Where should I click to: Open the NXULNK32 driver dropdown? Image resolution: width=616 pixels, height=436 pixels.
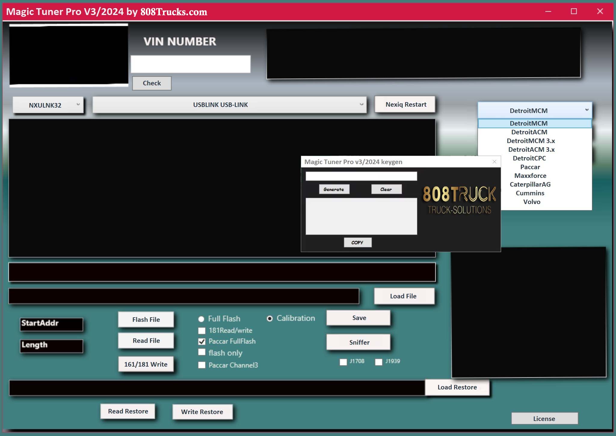tap(48, 105)
